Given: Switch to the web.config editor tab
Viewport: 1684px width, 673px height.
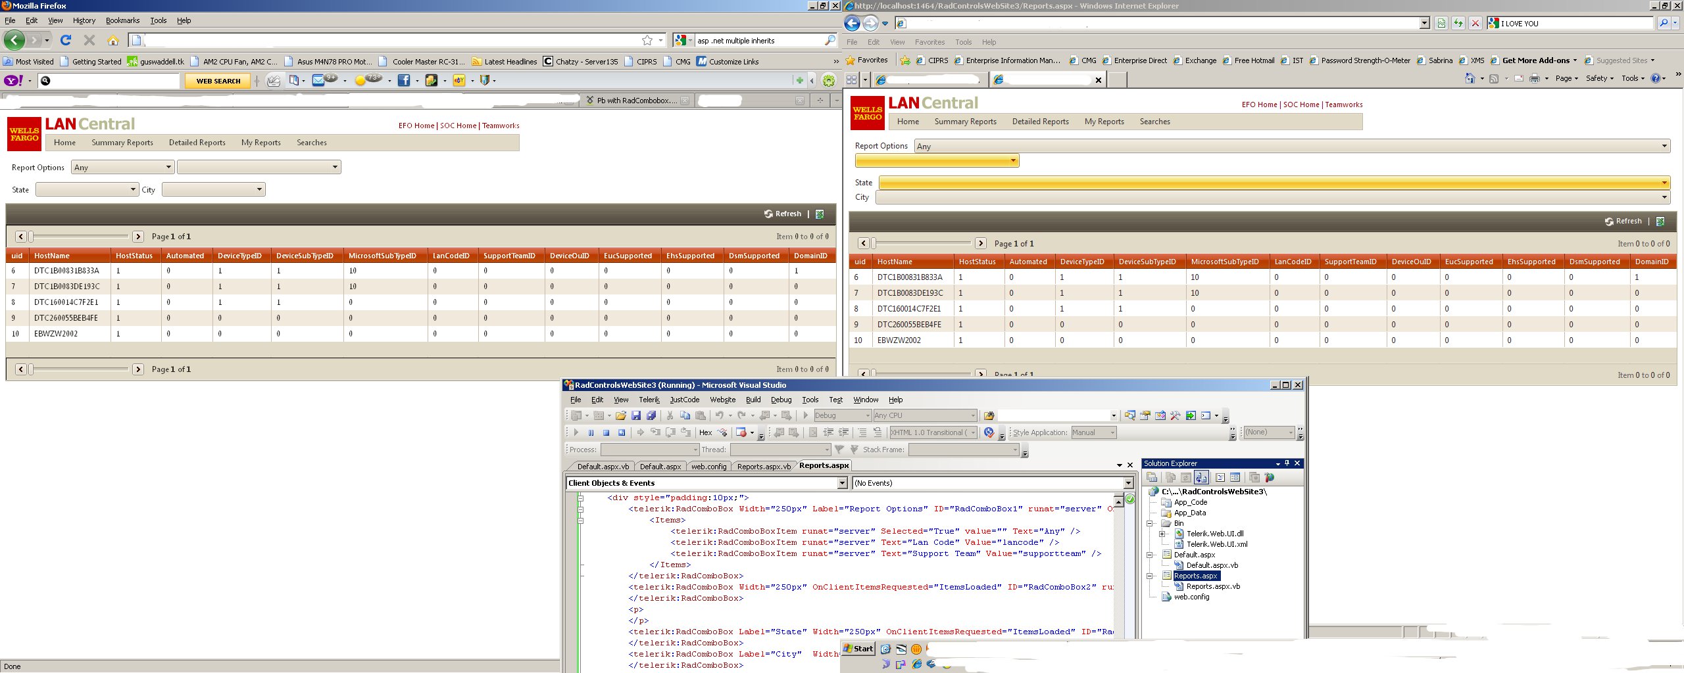Looking at the screenshot, I should click(x=708, y=467).
